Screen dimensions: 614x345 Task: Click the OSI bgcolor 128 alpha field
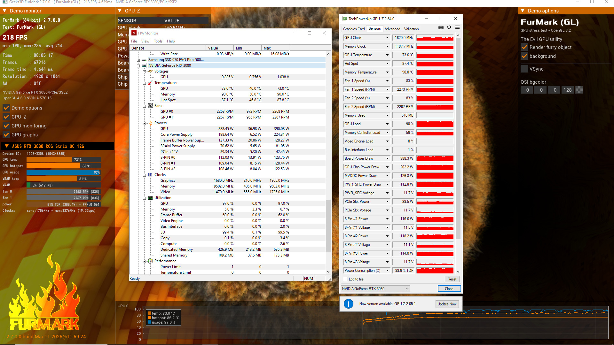[x=568, y=90]
